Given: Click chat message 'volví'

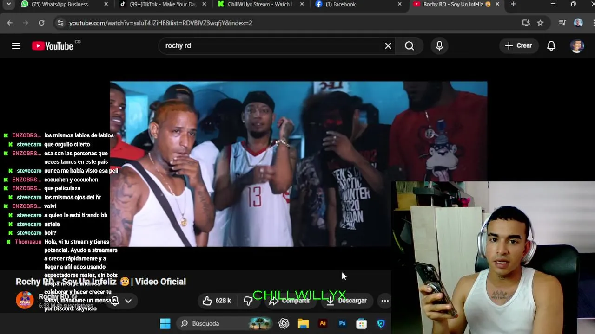Looking at the screenshot, I should point(50,206).
